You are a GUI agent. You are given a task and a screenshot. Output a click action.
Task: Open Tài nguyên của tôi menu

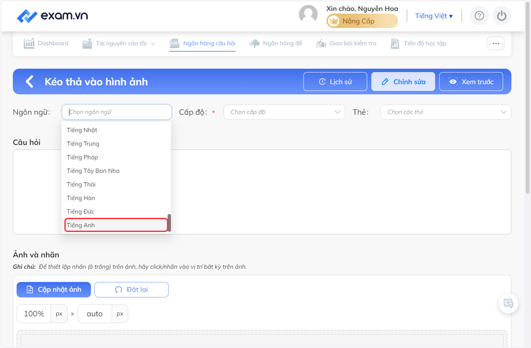click(x=119, y=43)
